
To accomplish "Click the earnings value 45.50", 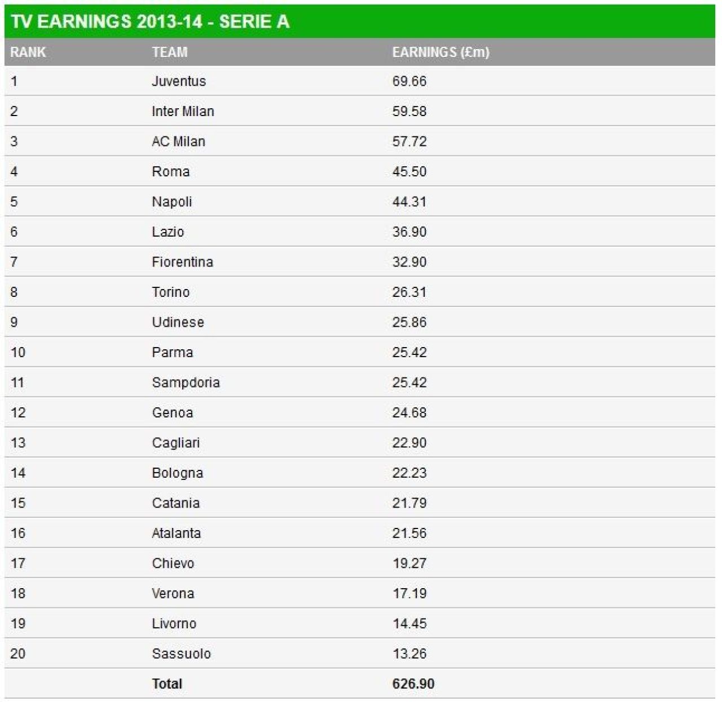I will click(410, 171).
